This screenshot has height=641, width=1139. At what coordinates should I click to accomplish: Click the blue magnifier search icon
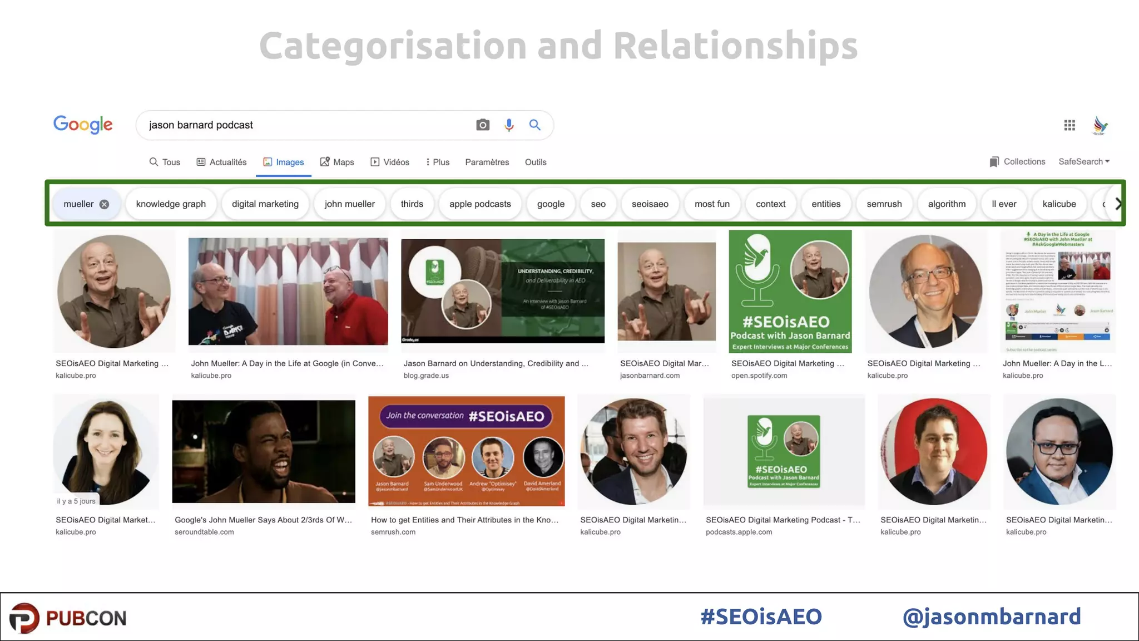534,125
